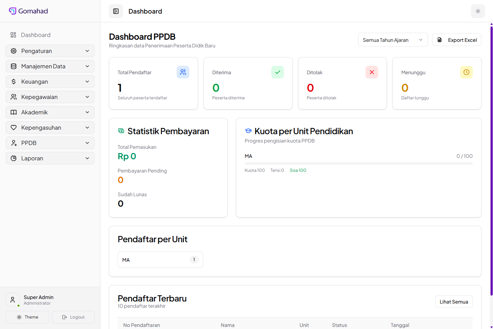Click the Super Admin avatar icon
This screenshot has width=493, height=329.
click(13, 300)
